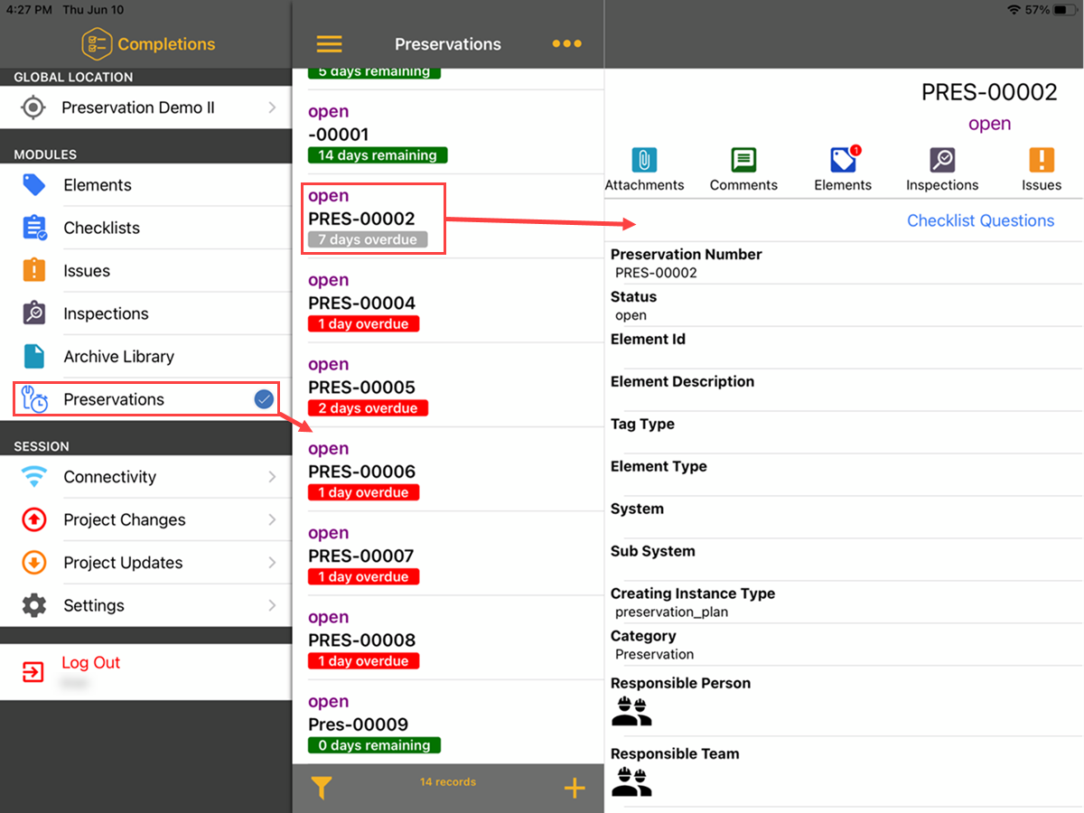Open the Issues module
Screen dimensions: 1084x813
(x=145, y=270)
